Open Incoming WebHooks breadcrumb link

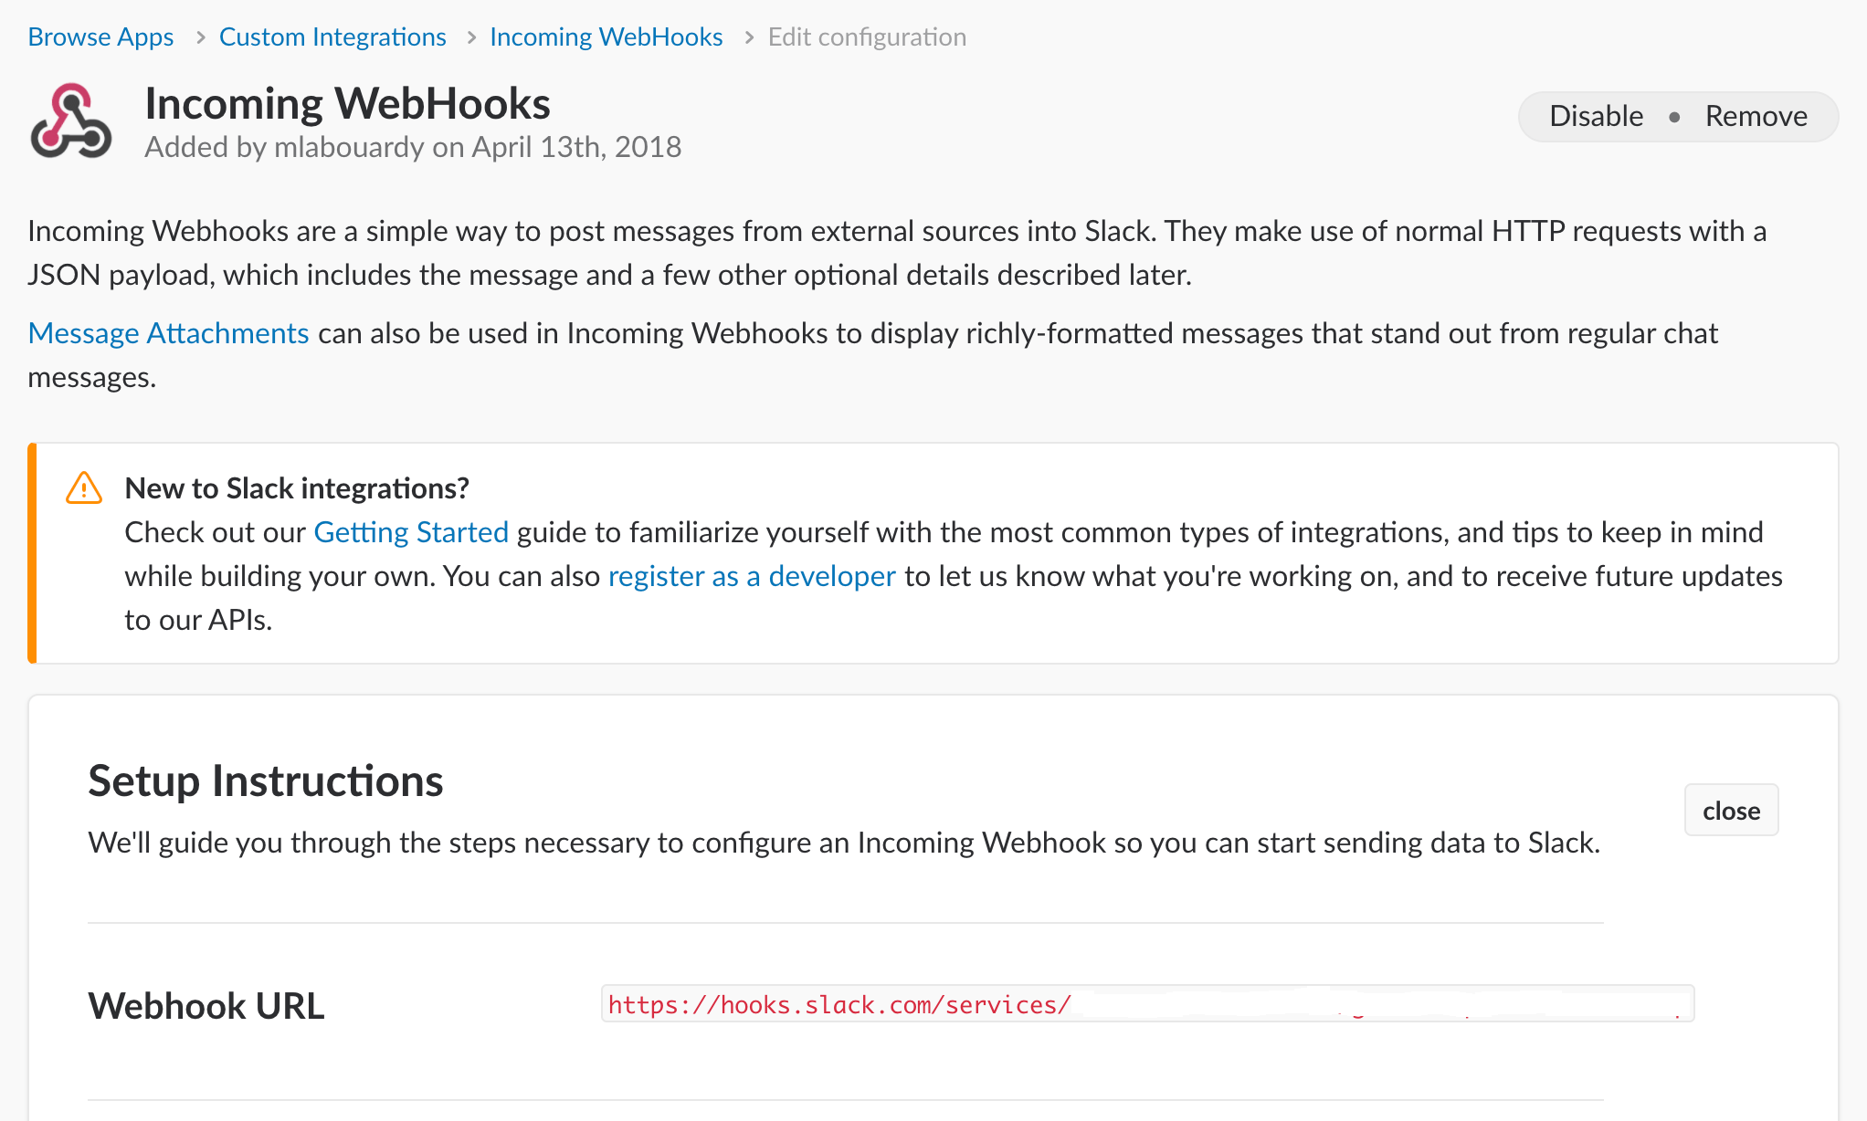[x=607, y=37]
